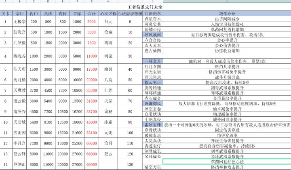Select the 宗门 header cell
Screen dimensions: 291x170
19,14
